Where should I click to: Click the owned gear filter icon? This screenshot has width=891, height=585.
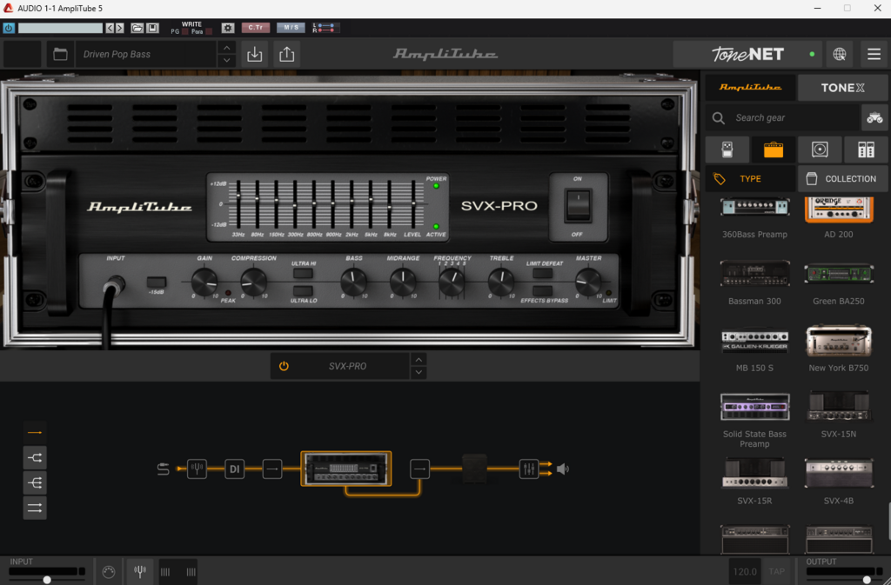point(874,118)
